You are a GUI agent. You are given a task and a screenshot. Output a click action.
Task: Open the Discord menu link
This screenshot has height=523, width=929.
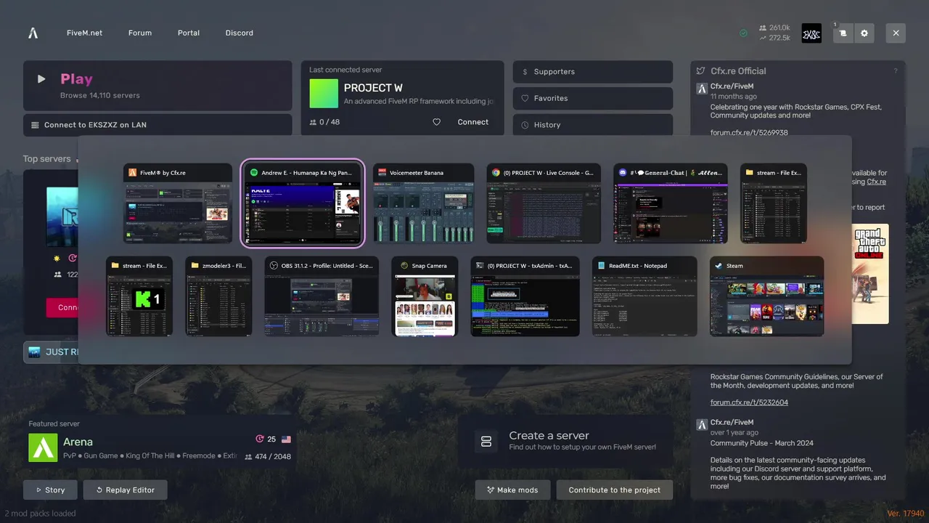(x=239, y=33)
